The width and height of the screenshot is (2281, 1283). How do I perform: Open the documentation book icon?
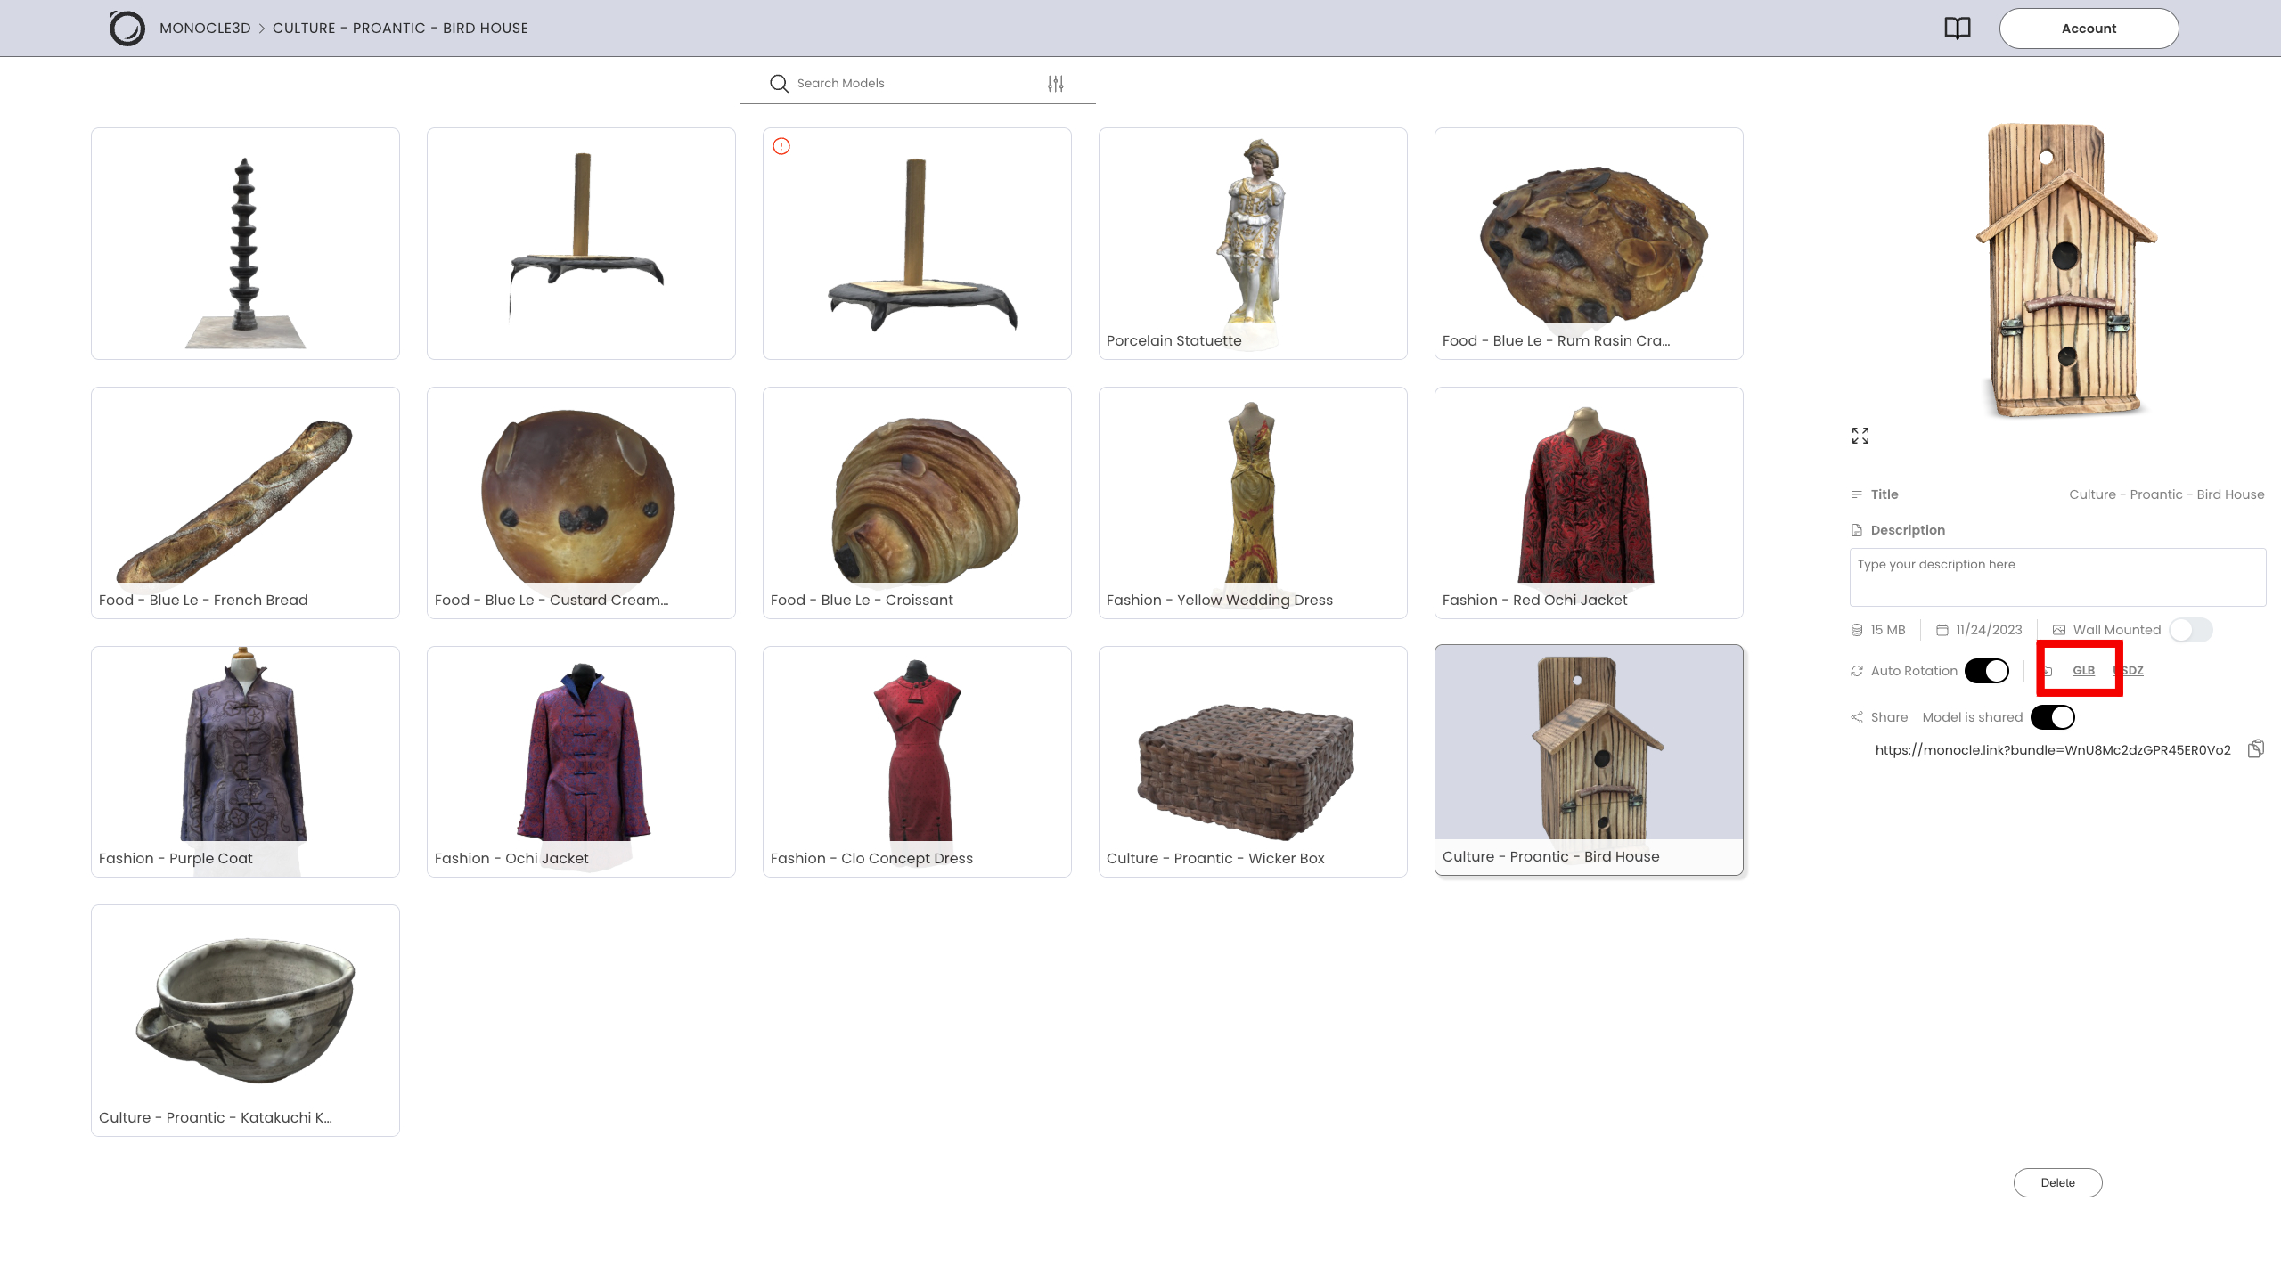[x=1957, y=29]
